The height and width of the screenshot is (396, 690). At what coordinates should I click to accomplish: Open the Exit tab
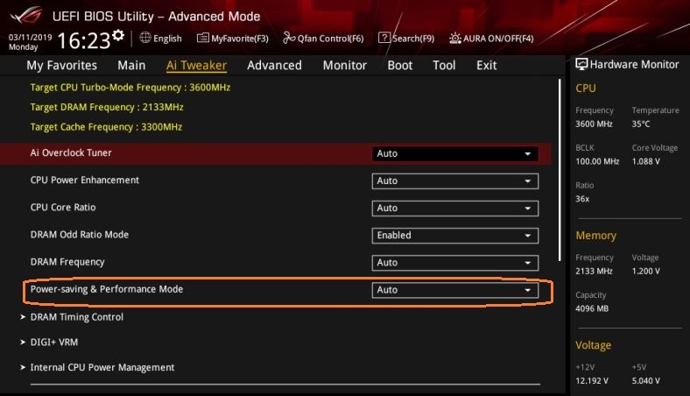pos(486,65)
